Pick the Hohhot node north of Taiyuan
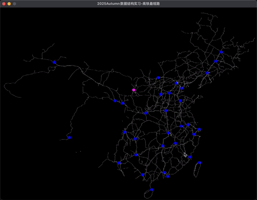The height and width of the screenshot is (200, 257). point(158,77)
